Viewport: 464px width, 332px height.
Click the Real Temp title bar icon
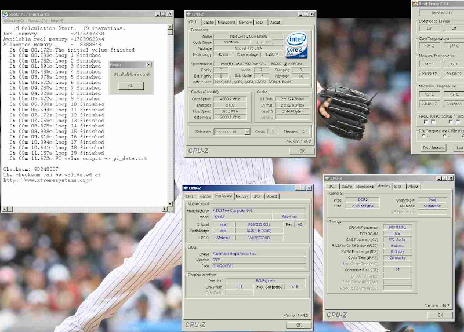pyautogui.click(x=415, y=3)
